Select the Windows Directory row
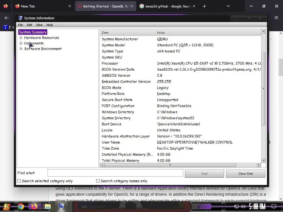 (180, 112)
